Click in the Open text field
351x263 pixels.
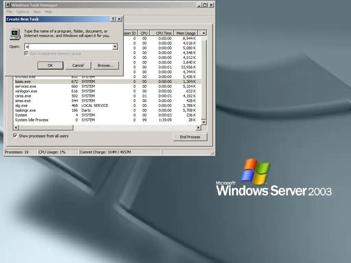(69, 47)
